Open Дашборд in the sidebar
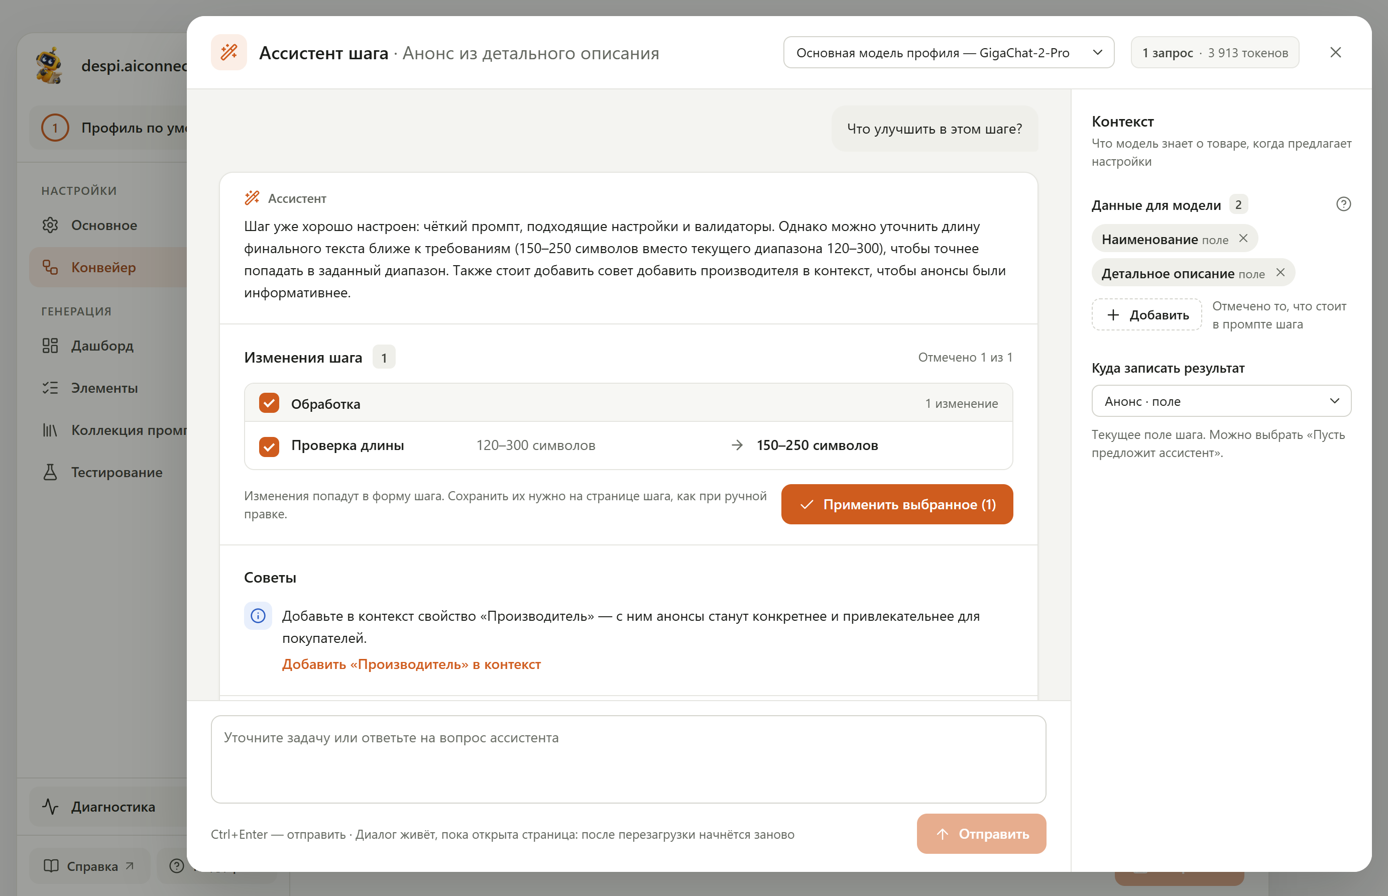Screen dimensions: 1388x896 (x=107, y=346)
